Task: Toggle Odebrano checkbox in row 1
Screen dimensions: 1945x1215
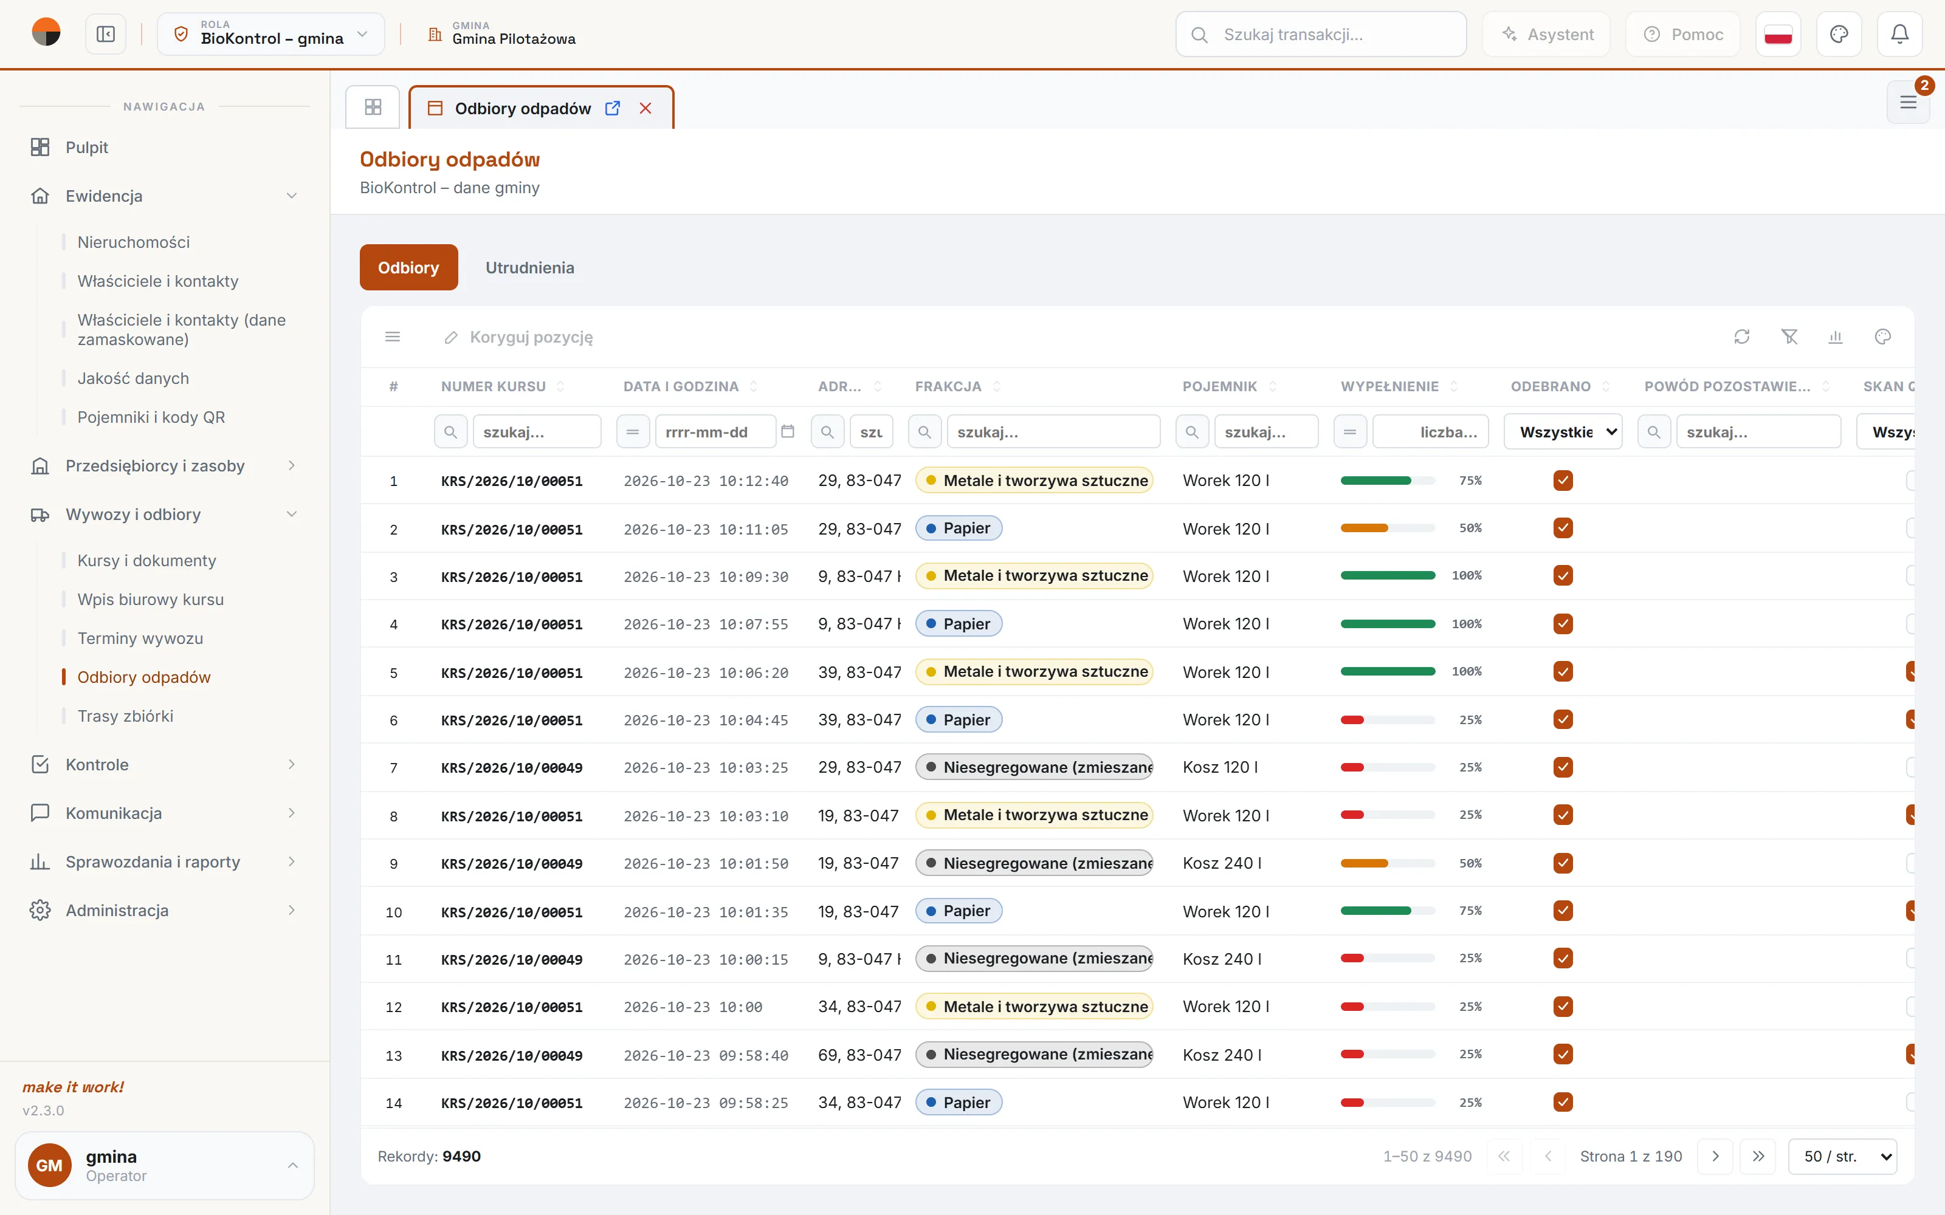Action: [1563, 481]
